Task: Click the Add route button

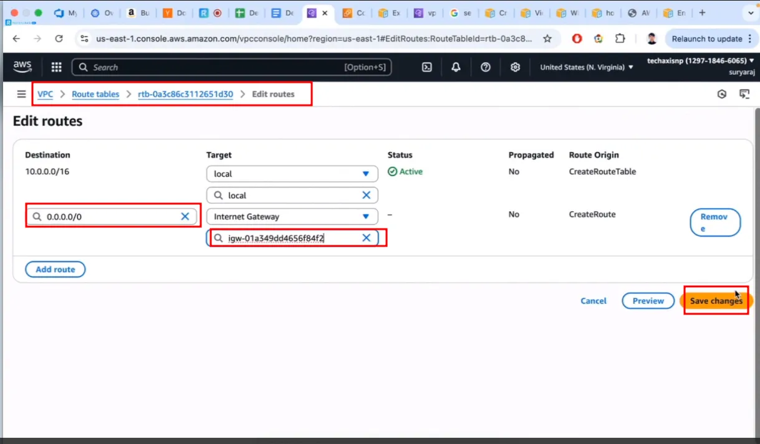Action: pyautogui.click(x=55, y=270)
